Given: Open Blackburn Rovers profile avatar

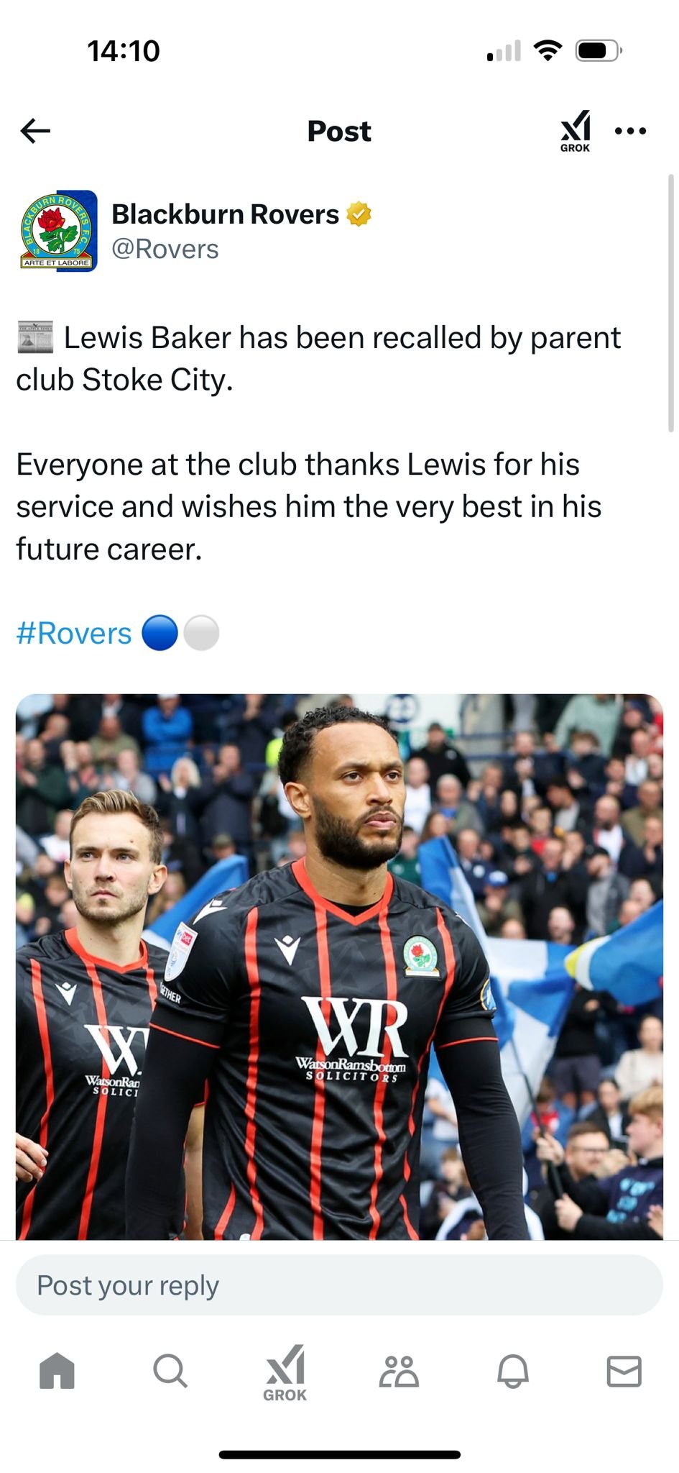Looking at the screenshot, I should (x=58, y=230).
